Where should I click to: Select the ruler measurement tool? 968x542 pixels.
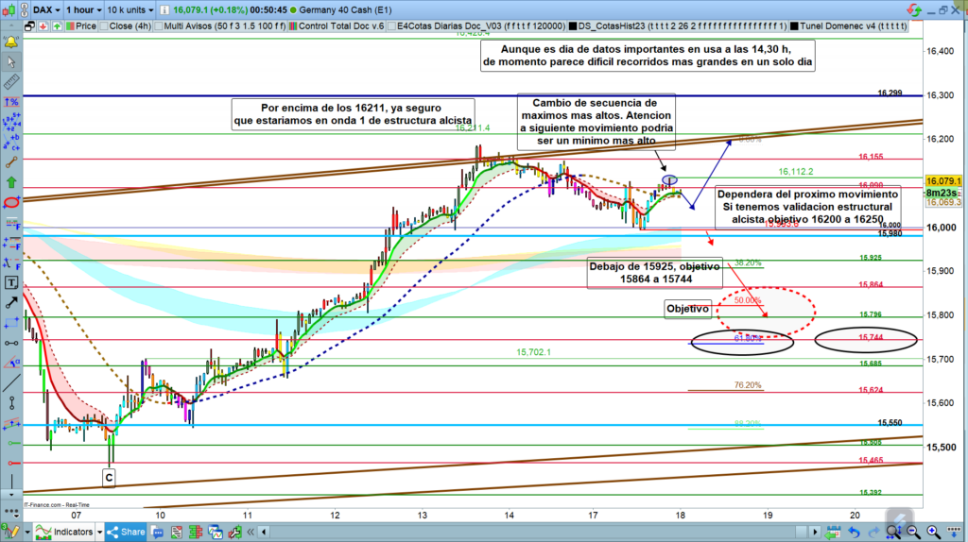(x=12, y=83)
